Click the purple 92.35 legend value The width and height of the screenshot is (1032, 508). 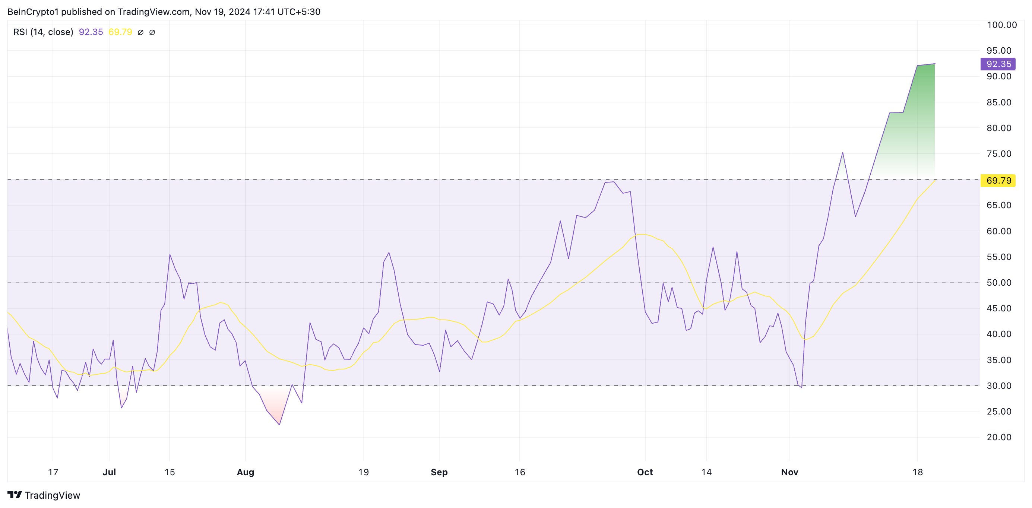[91, 32]
